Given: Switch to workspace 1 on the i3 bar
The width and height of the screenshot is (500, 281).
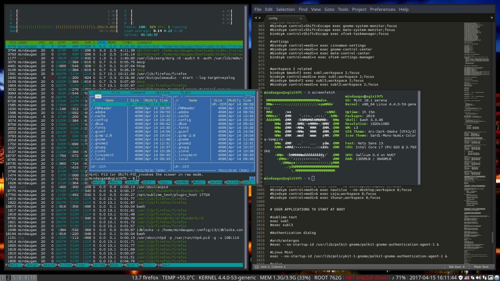Looking at the screenshot, I should coord(3,278).
